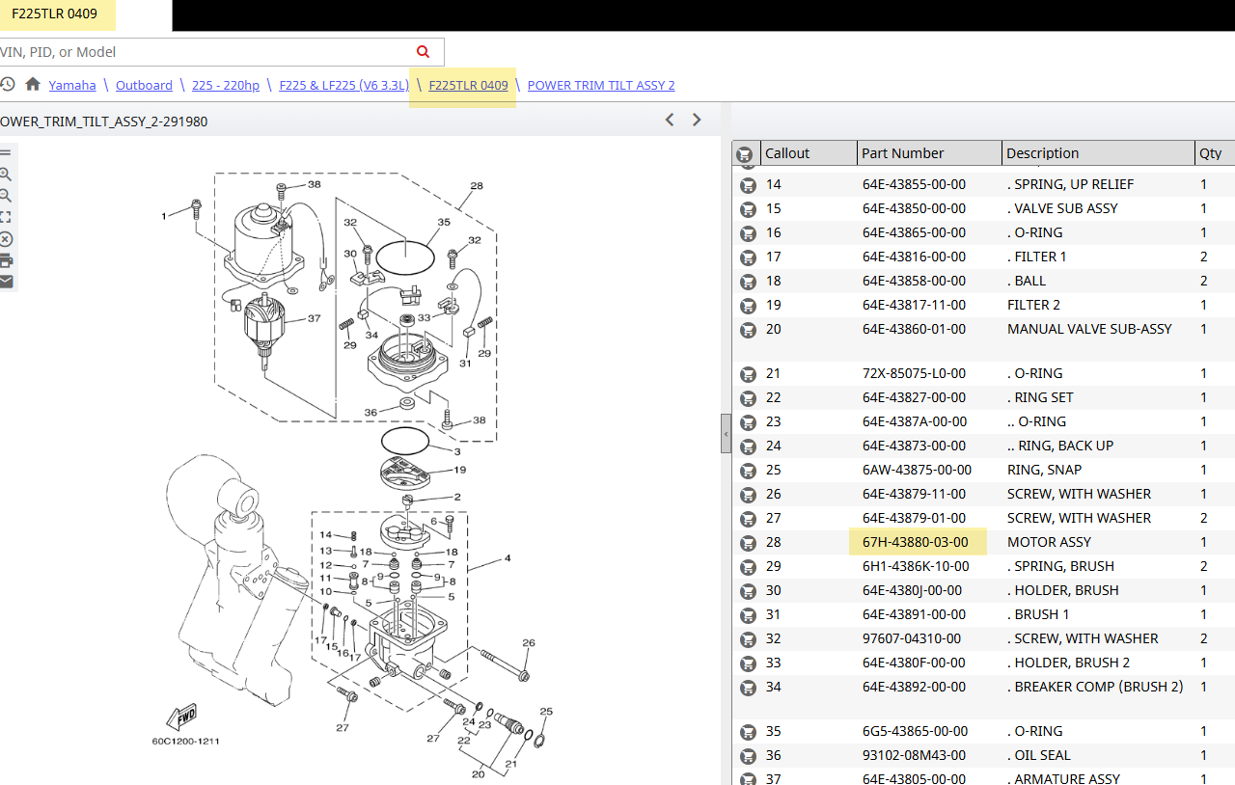Add MOTOR ASSY callout 28 to cart
The width and height of the screenshot is (1235, 785).
pyautogui.click(x=748, y=543)
